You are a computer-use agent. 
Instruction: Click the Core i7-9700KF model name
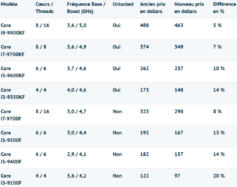click(x=13, y=51)
